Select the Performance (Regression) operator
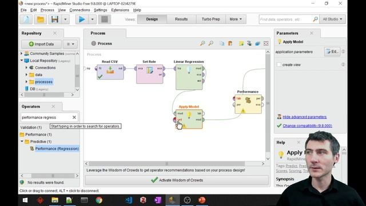The height and width of the screenshot is (206, 366). pyautogui.click(x=57, y=149)
